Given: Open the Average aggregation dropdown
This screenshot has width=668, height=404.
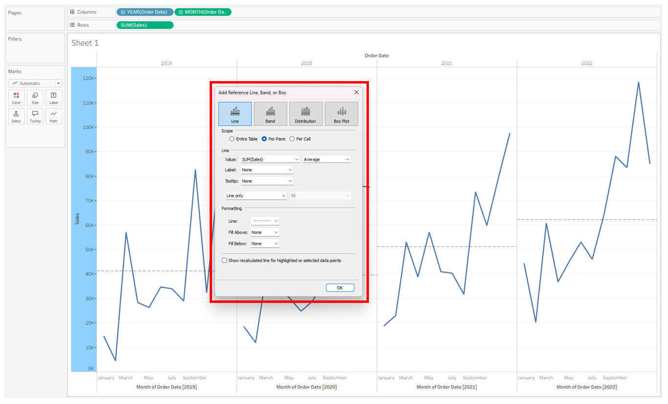Looking at the screenshot, I should pos(327,159).
